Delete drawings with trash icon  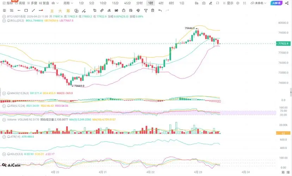click(153, 11)
